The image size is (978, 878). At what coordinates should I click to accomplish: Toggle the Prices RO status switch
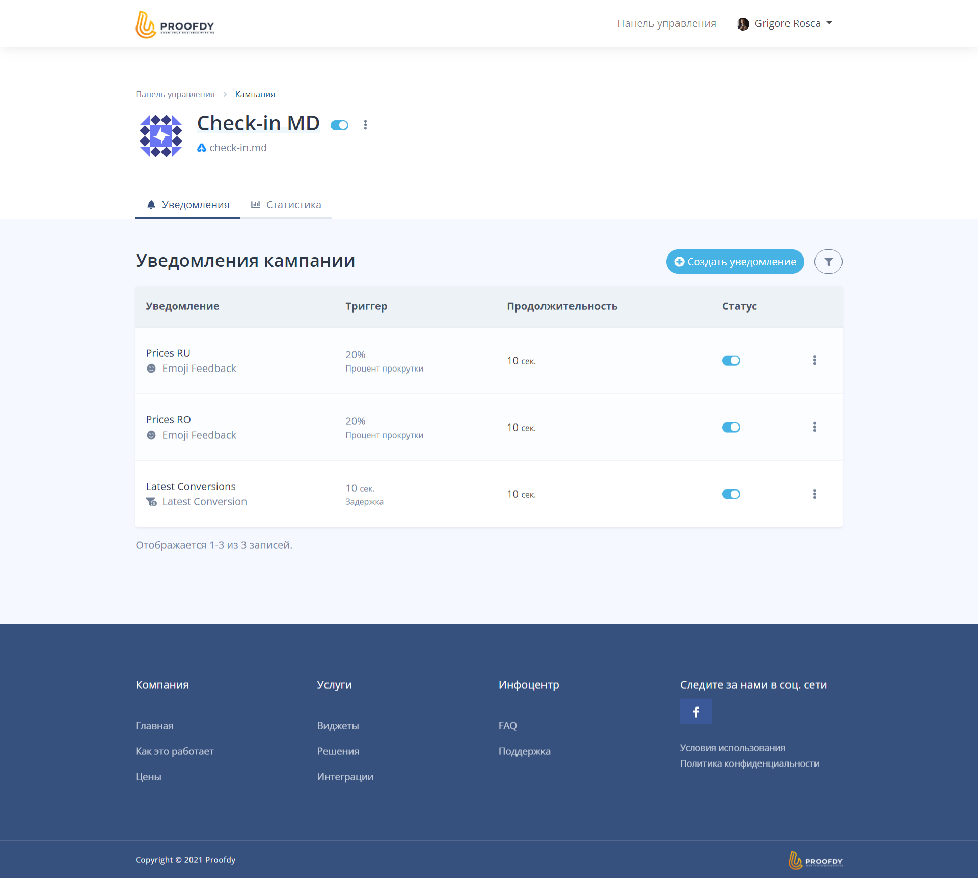731,428
